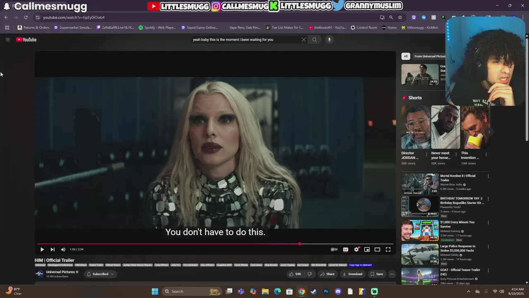Open Crash Site video thumbnail
The image size is (529, 298).
[x=420, y=74]
